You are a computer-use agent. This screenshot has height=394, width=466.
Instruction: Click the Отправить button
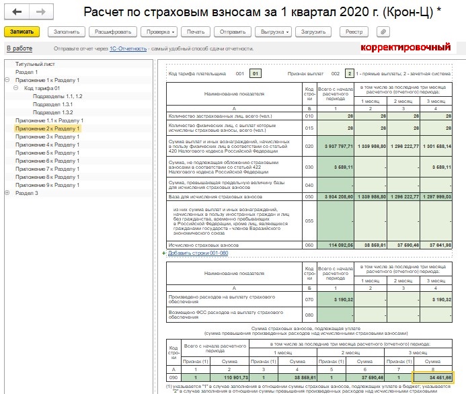tap(233, 32)
